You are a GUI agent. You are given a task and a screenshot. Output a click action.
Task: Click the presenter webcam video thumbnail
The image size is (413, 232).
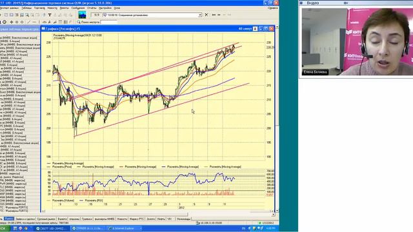point(357,41)
